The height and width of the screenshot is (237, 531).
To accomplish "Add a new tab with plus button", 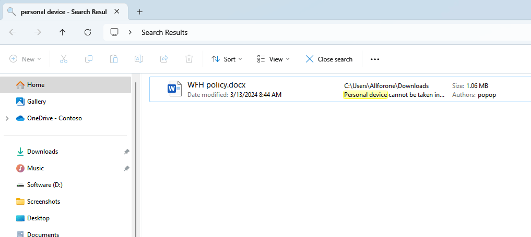I will (x=139, y=12).
